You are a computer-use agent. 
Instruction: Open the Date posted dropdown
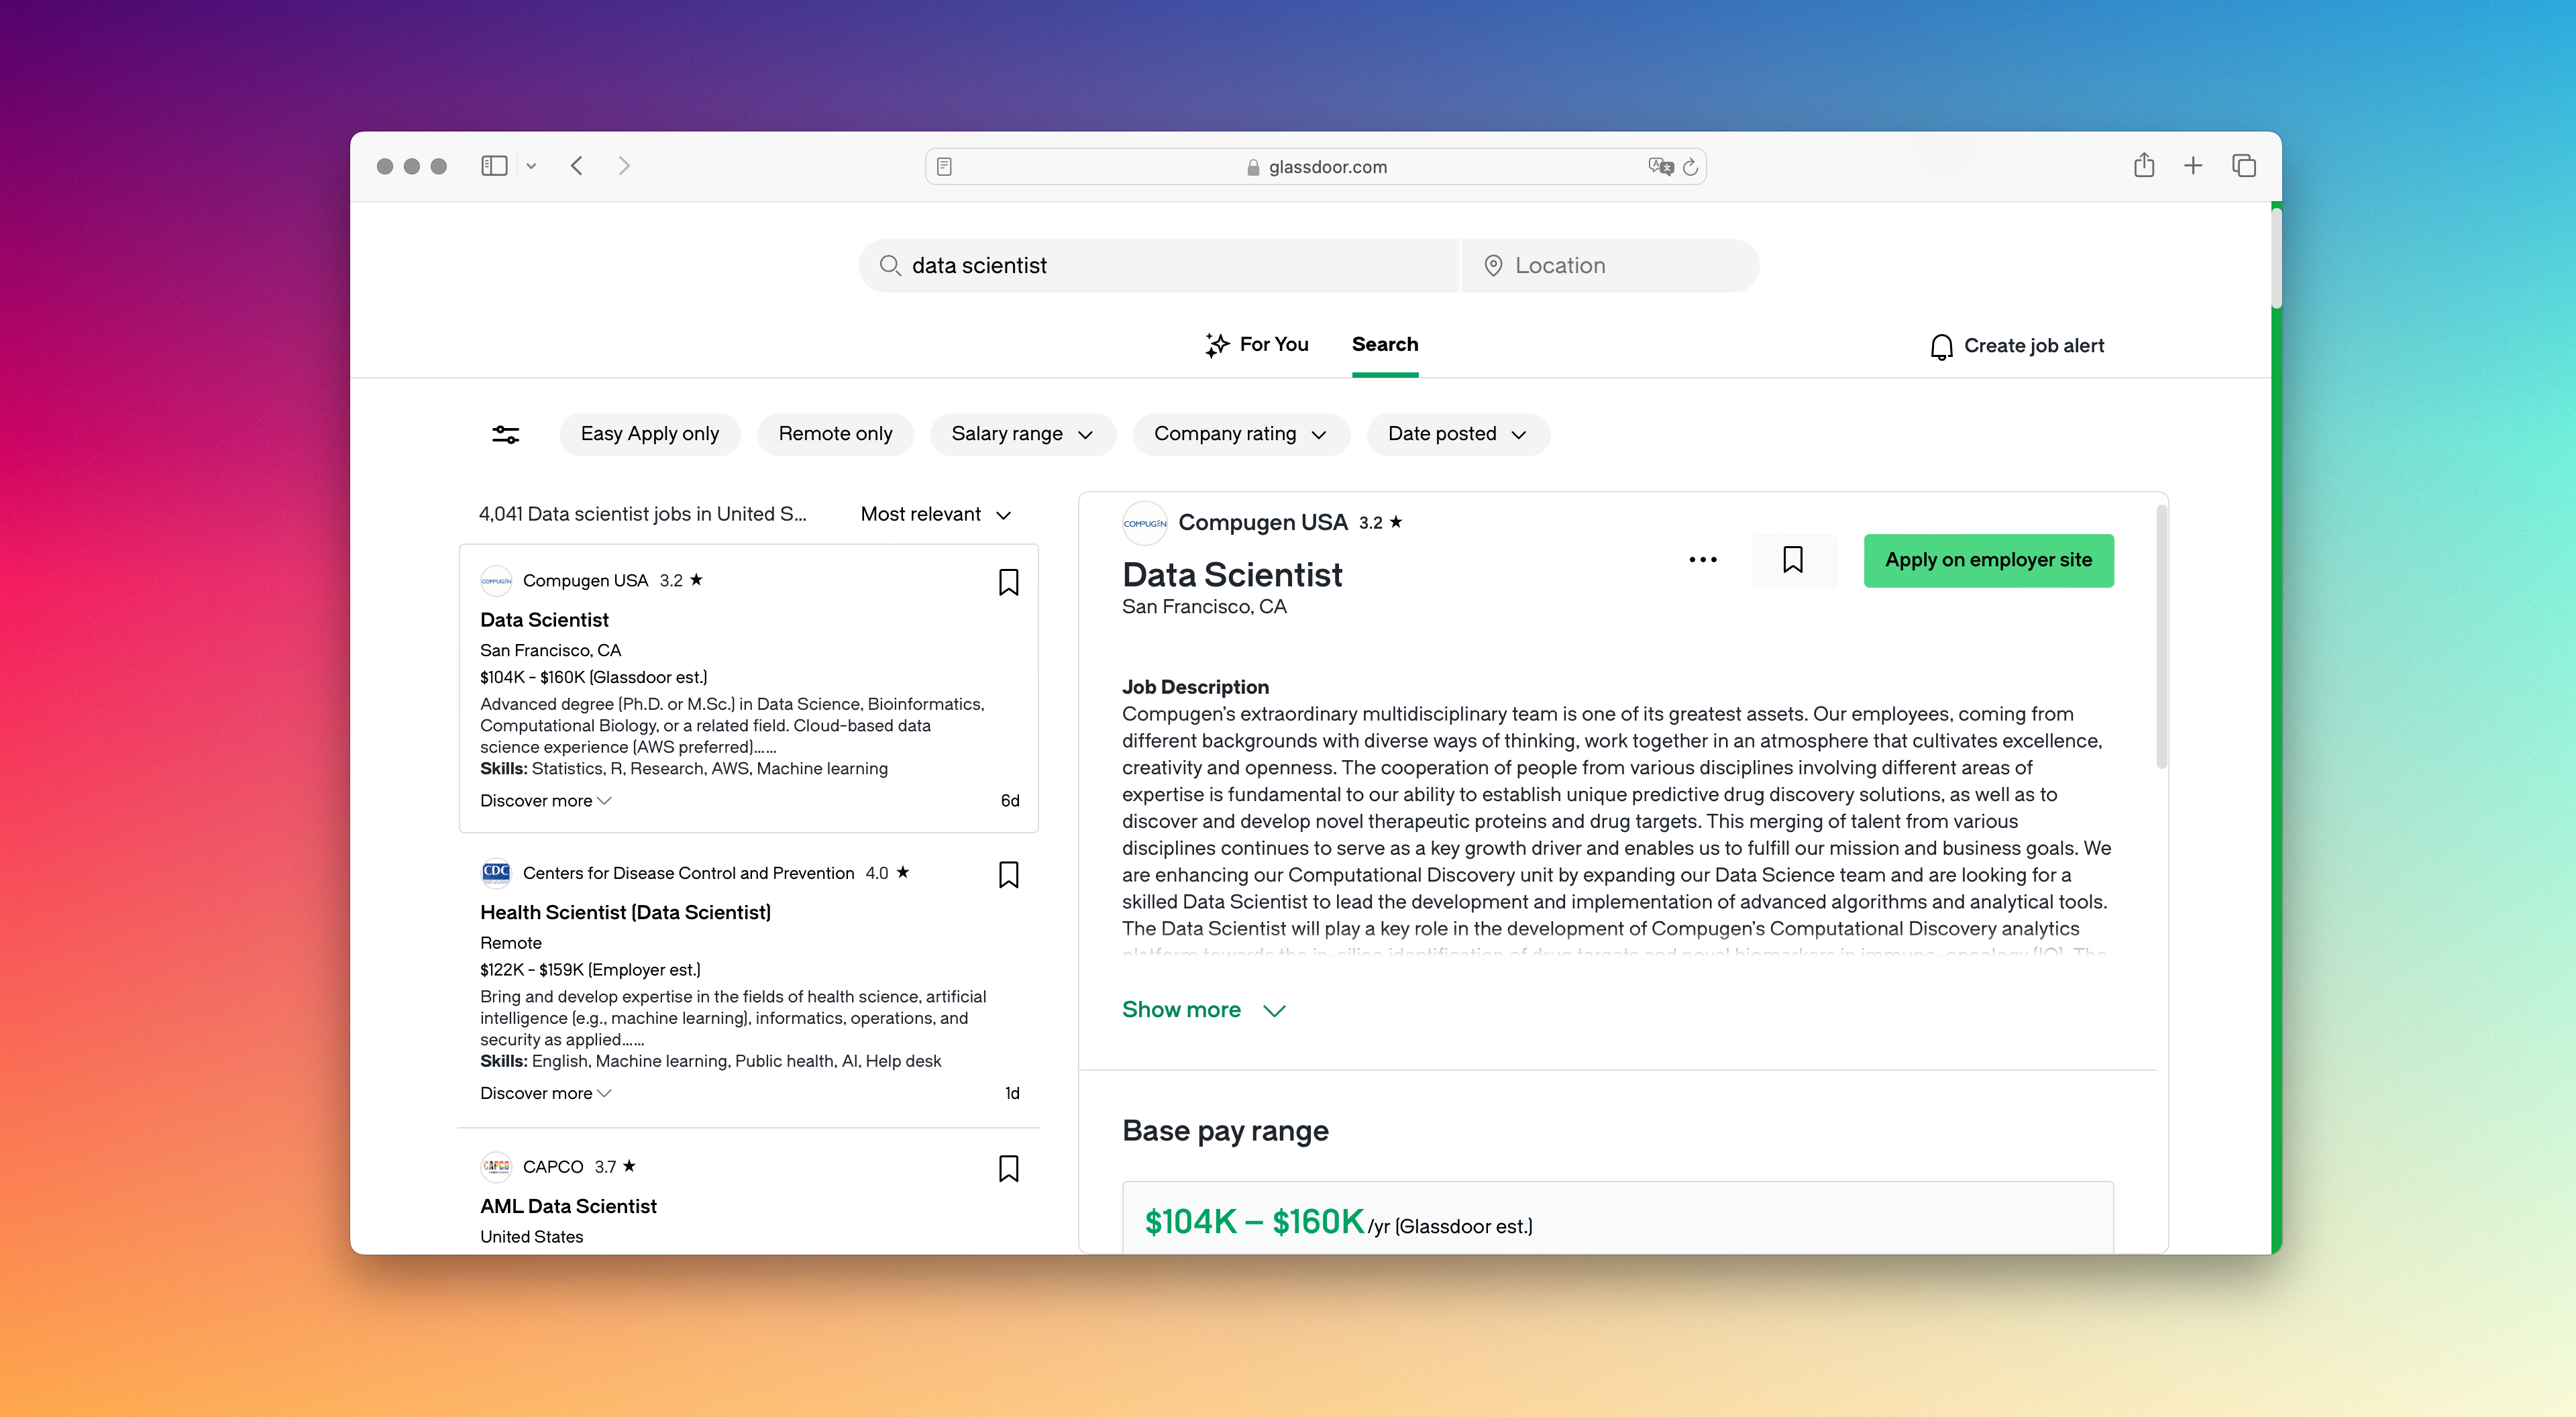(x=1458, y=434)
